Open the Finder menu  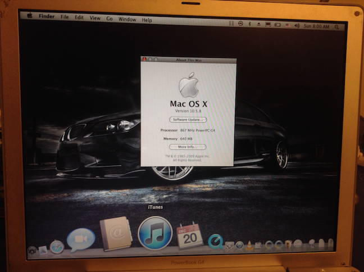(47, 16)
